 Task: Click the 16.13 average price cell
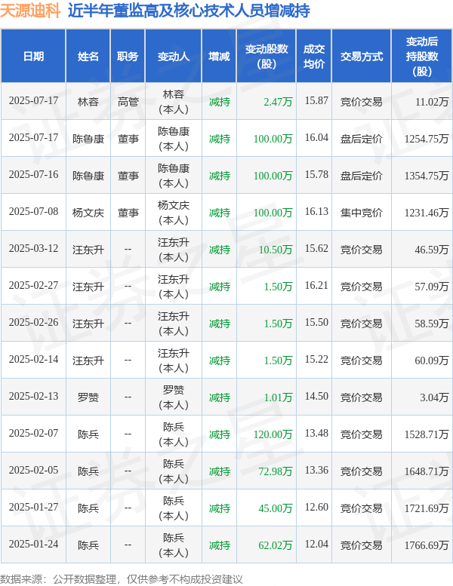pos(316,211)
